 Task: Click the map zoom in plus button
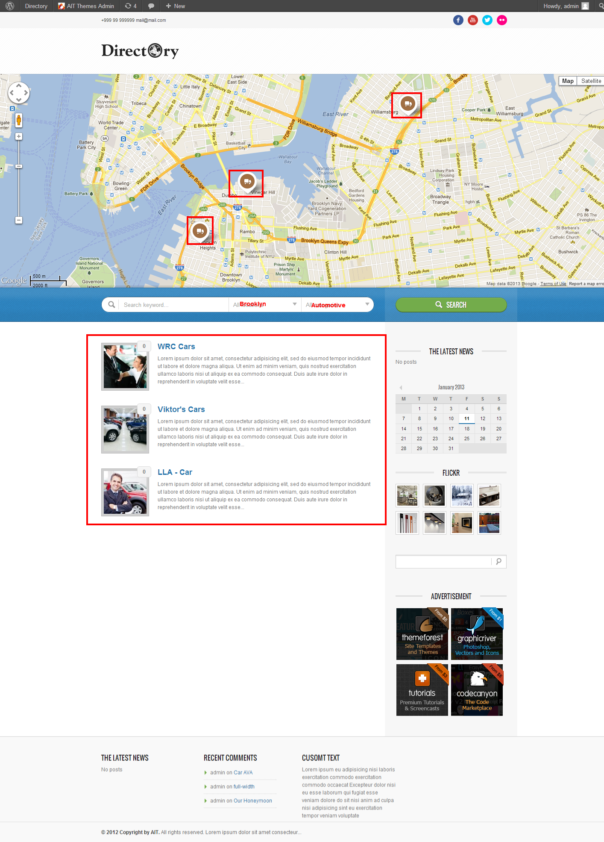point(19,136)
